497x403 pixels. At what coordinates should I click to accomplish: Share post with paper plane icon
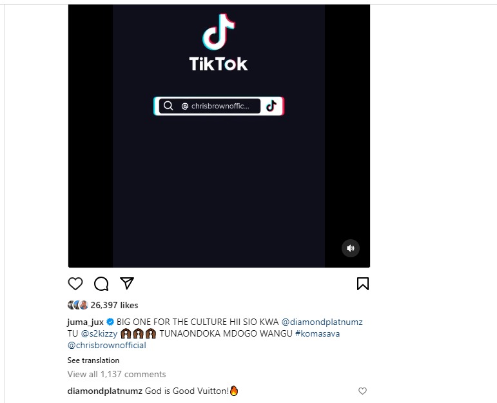pyautogui.click(x=127, y=283)
